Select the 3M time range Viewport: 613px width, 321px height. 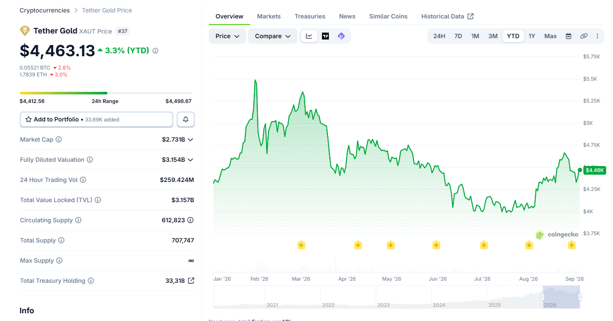pyautogui.click(x=493, y=36)
